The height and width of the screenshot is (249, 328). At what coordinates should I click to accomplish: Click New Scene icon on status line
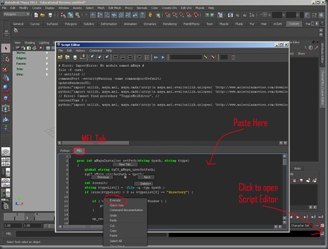[36, 15]
